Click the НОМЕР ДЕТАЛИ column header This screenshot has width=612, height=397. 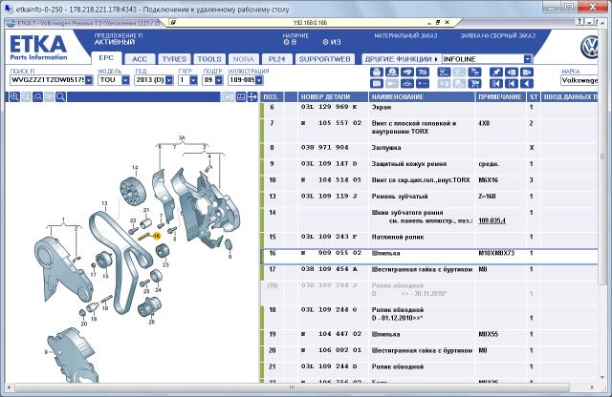click(333, 97)
